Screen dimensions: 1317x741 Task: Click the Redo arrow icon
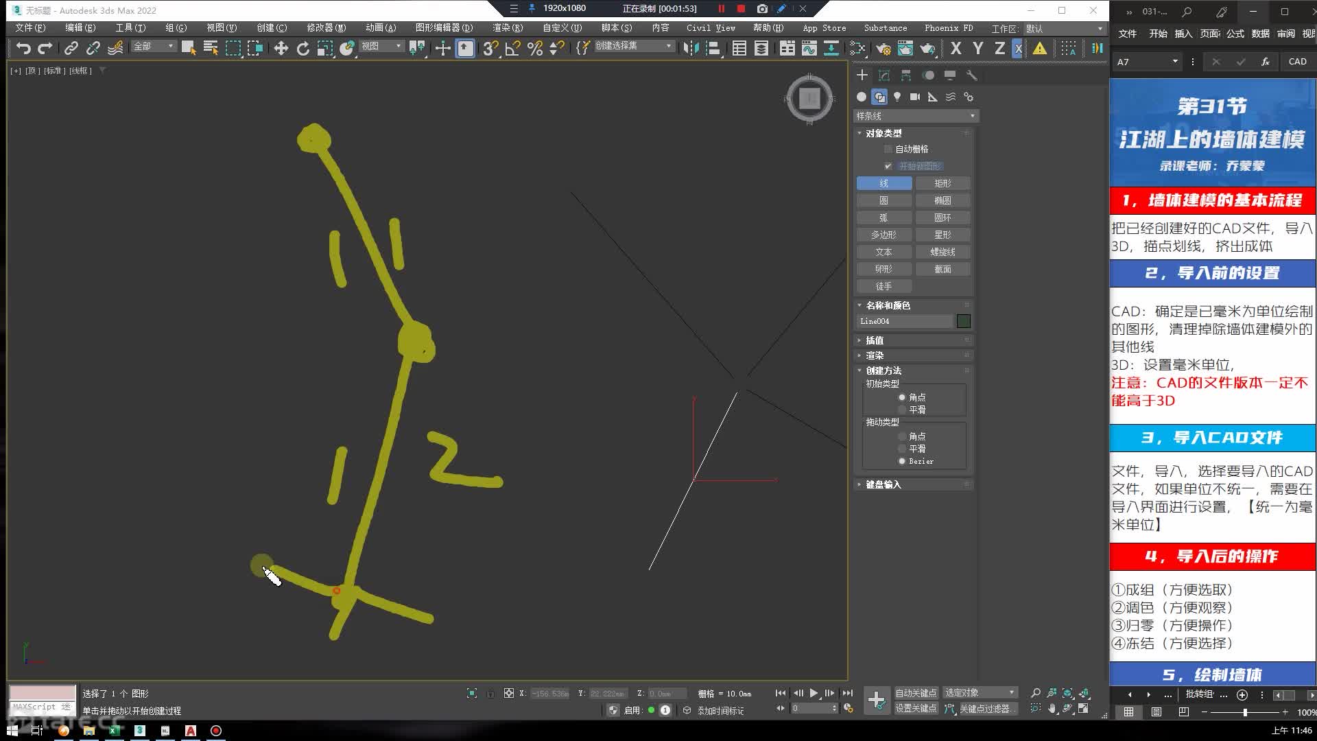click(x=45, y=48)
